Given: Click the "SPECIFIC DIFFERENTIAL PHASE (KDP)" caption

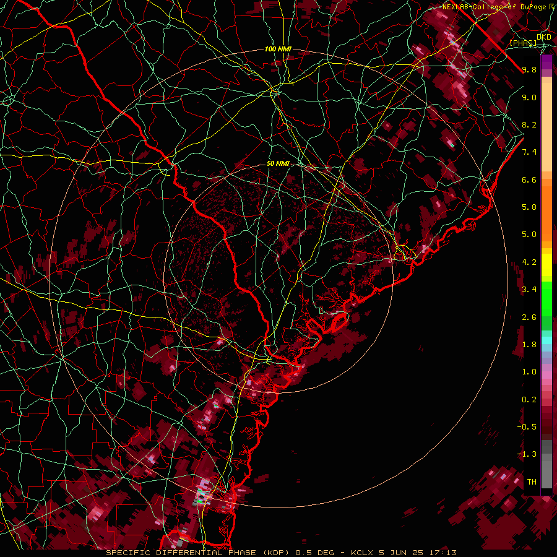Looking at the screenshot, I should tap(199, 553).
